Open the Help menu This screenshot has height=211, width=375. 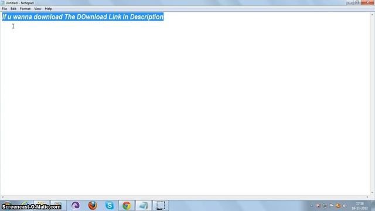coord(48,9)
